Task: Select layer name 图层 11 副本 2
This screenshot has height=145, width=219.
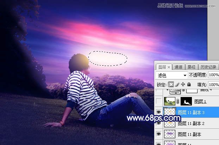Action: [191, 123]
